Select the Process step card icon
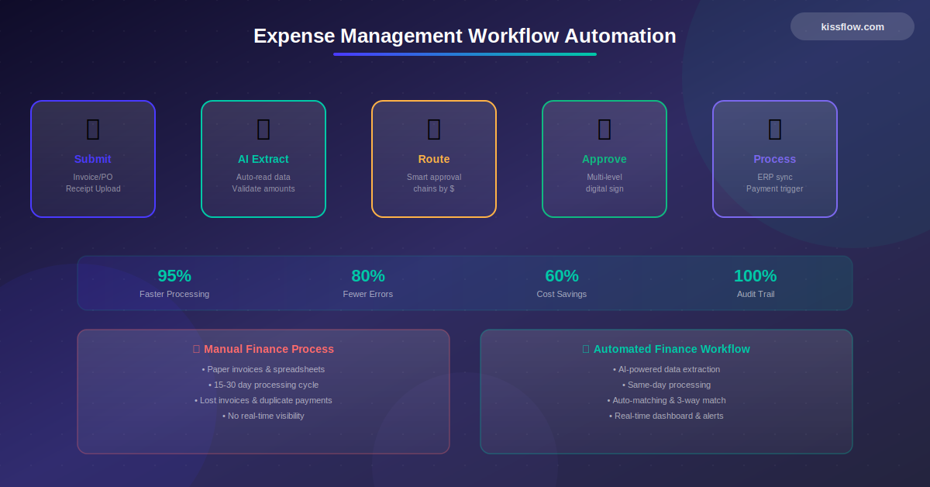930x487 pixels. pos(775,129)
